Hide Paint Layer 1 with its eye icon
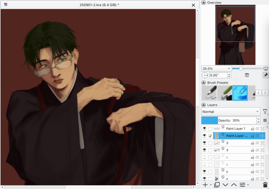Image resolution: width=269 pixels, height=189 pixels. tap(204, 128)
